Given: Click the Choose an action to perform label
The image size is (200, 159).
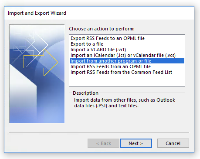Looking at the screenshot, I should (102, 29).
